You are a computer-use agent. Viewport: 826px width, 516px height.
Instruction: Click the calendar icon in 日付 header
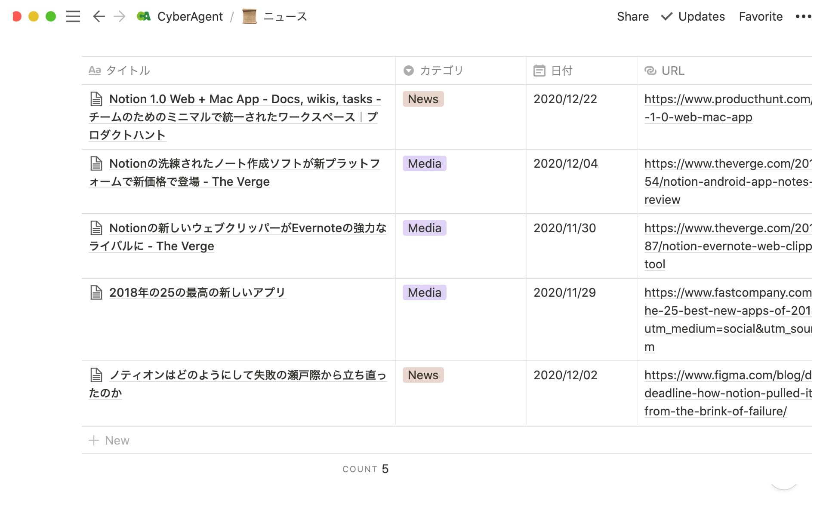coord(539,71)
